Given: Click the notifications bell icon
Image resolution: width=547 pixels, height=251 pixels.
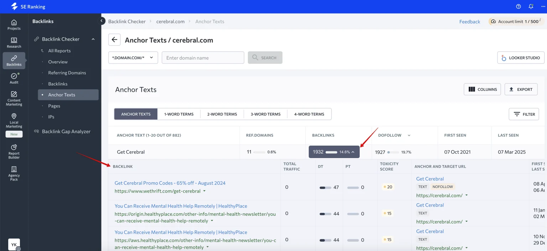Looking at the screenshot, I should pos(531,6).
